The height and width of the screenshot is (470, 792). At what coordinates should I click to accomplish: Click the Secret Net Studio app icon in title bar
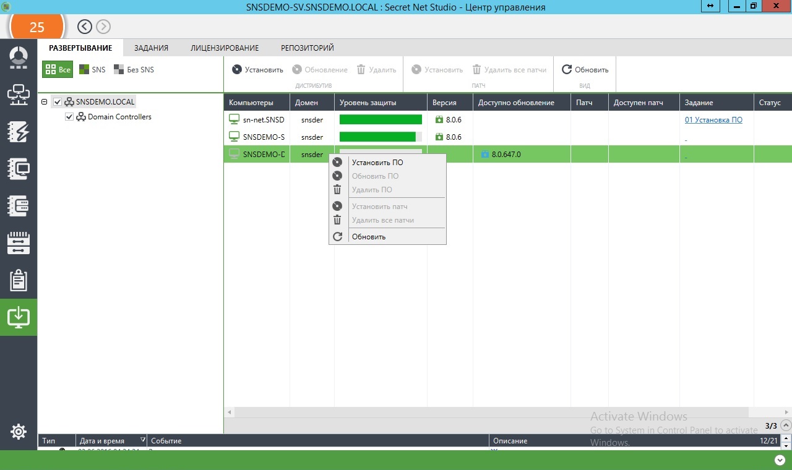(x=6, y=7)
